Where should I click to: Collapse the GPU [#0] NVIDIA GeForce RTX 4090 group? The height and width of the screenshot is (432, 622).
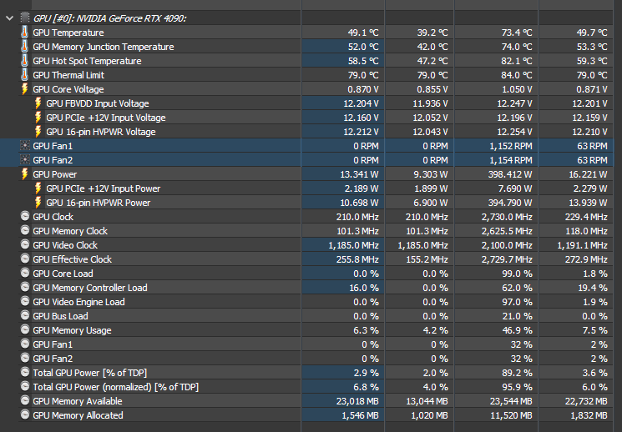[9, 18]
